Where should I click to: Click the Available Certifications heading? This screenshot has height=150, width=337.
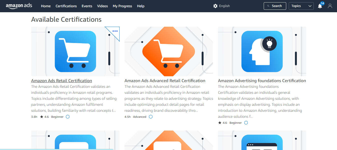66,19
